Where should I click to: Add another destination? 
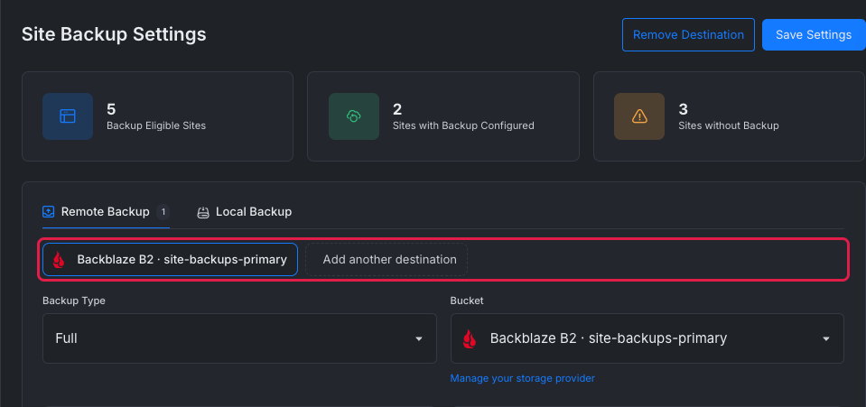click(x=386, y=260)
